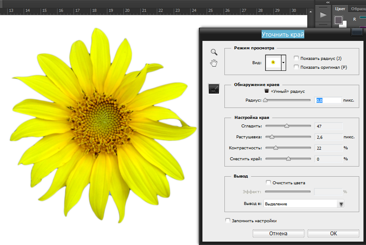
Task: Click the Actions play button in panel dock
Action: (323, 15)
